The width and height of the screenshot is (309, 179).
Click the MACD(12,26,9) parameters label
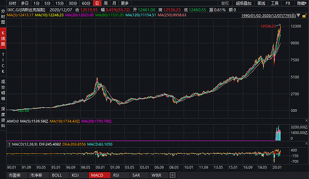click(x=25, y=144)
